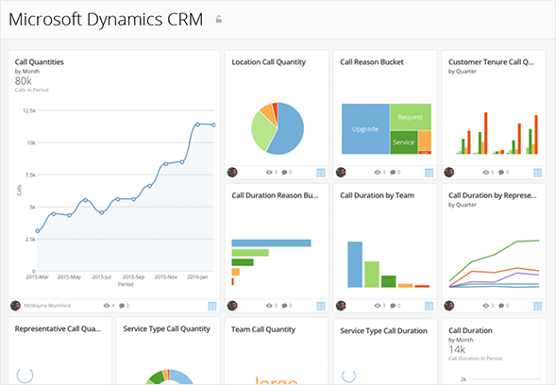This screenshot has height=385, width=556.
Task: Open table view icon on Call Duration by Representative
Action: tap(537, 306)
